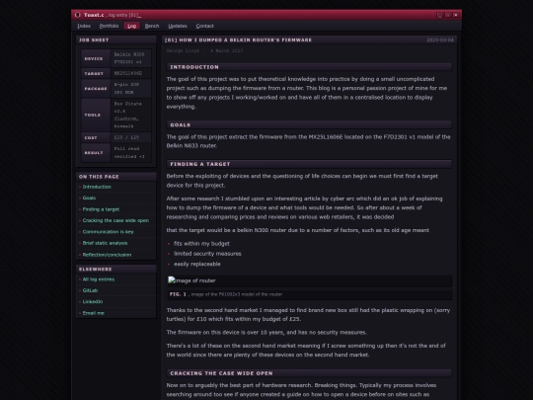The image size is (533, 400).
Task: Jump to Finding a target link
Action: coord(101,209)
